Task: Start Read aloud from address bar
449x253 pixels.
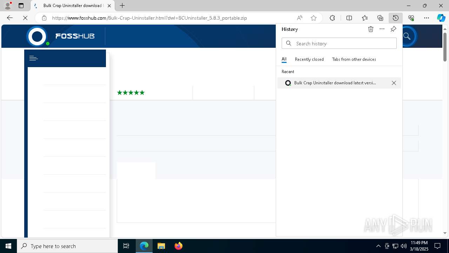Action: click(x=300, y=18)
